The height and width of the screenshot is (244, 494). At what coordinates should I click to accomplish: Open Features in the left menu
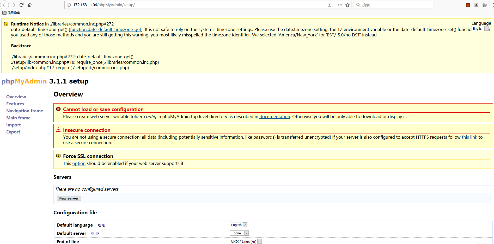point(15,104)
